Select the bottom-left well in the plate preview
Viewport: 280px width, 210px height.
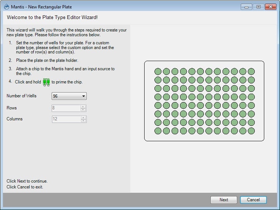[x=158, y=131]
